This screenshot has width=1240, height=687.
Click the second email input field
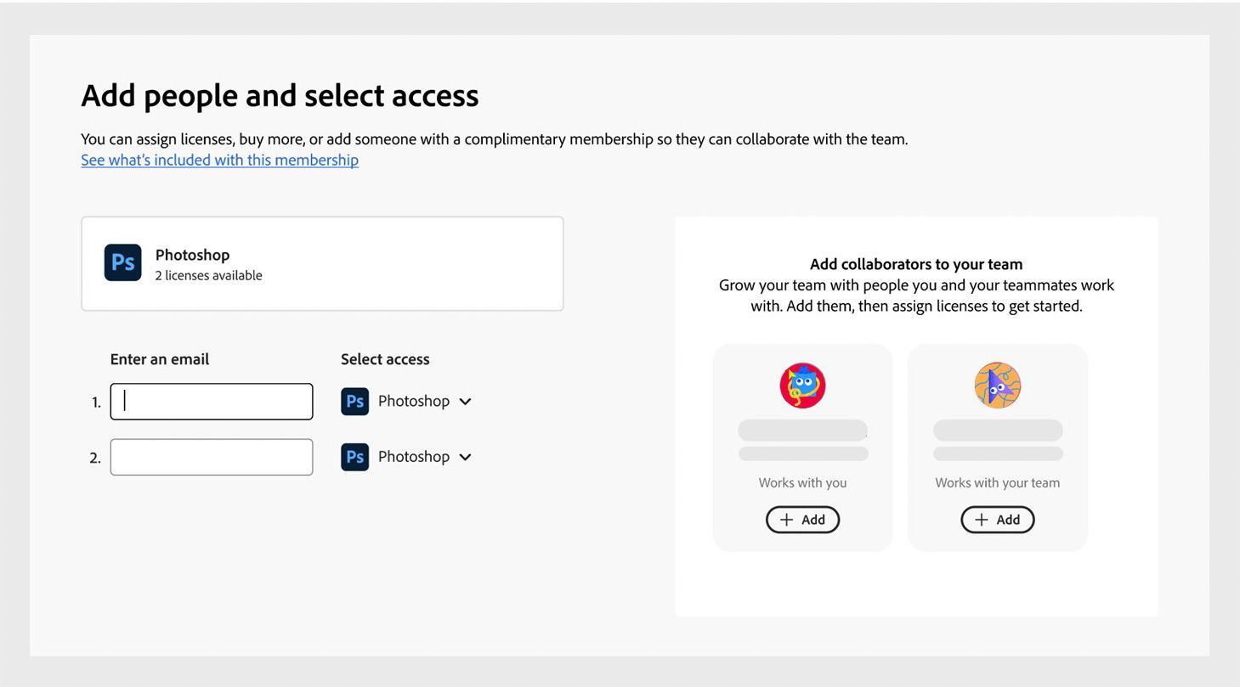[x=211, y=456]
